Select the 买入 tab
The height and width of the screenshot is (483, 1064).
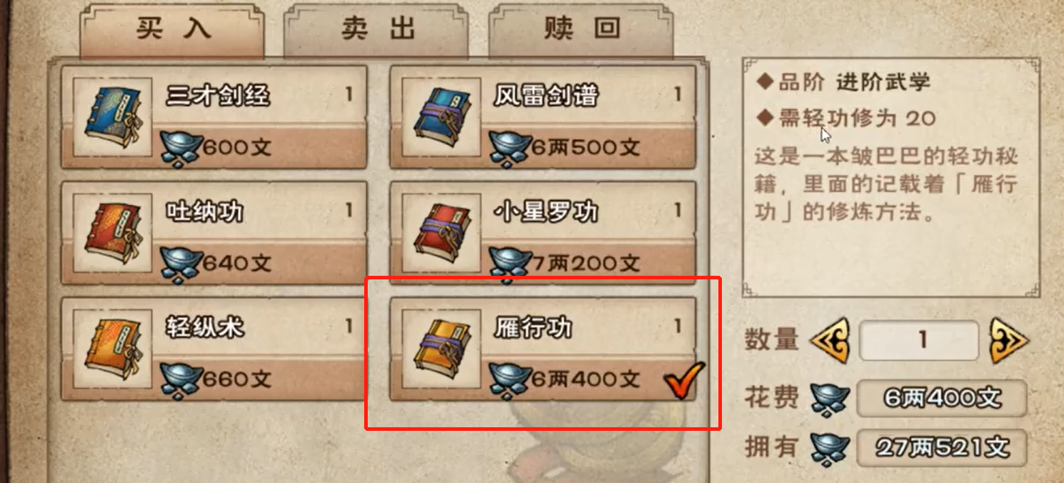[172, 30]
